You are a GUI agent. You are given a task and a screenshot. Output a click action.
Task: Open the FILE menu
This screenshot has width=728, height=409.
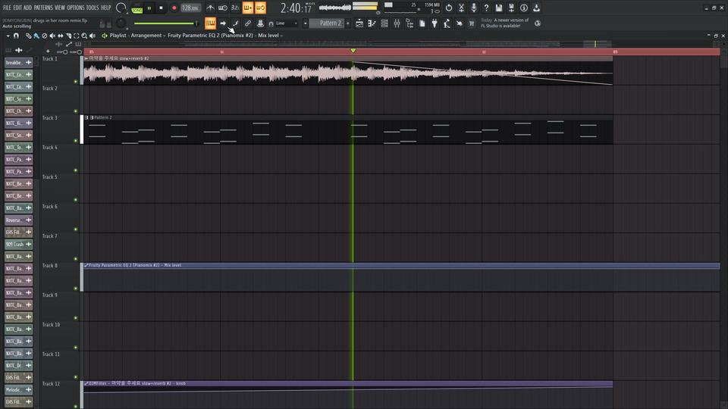click(x=7, y=8)
